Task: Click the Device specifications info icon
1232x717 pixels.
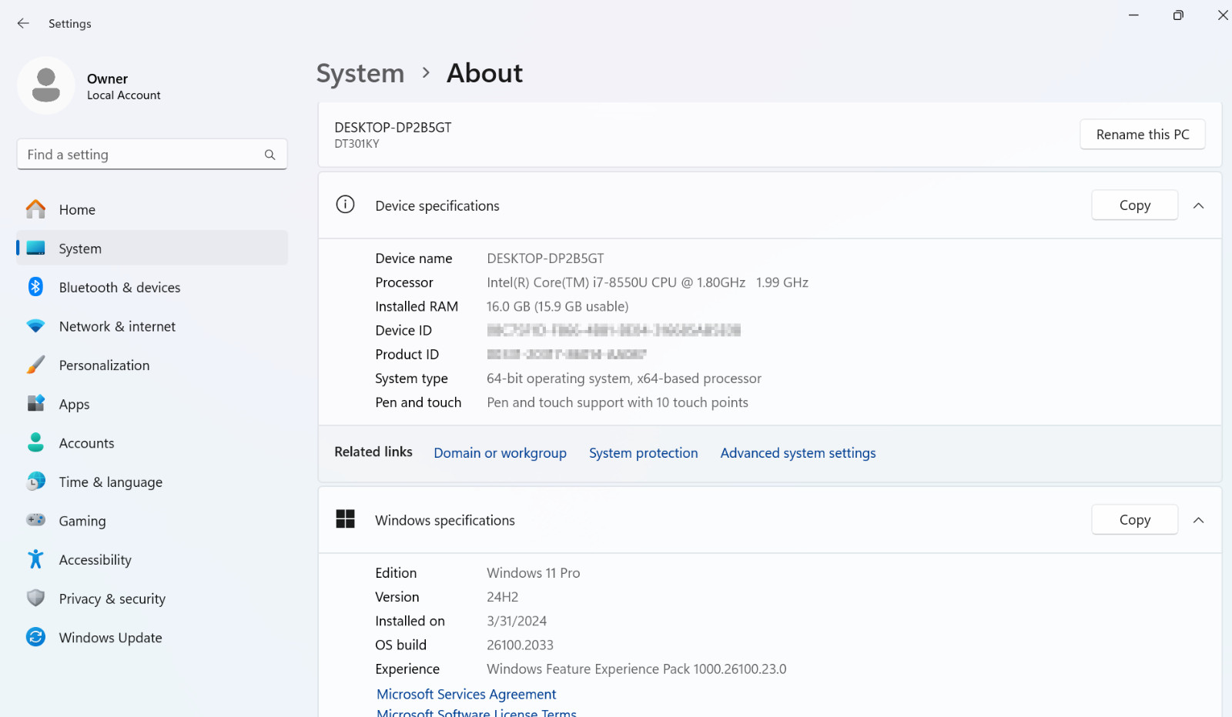Action: coord(345,205)
